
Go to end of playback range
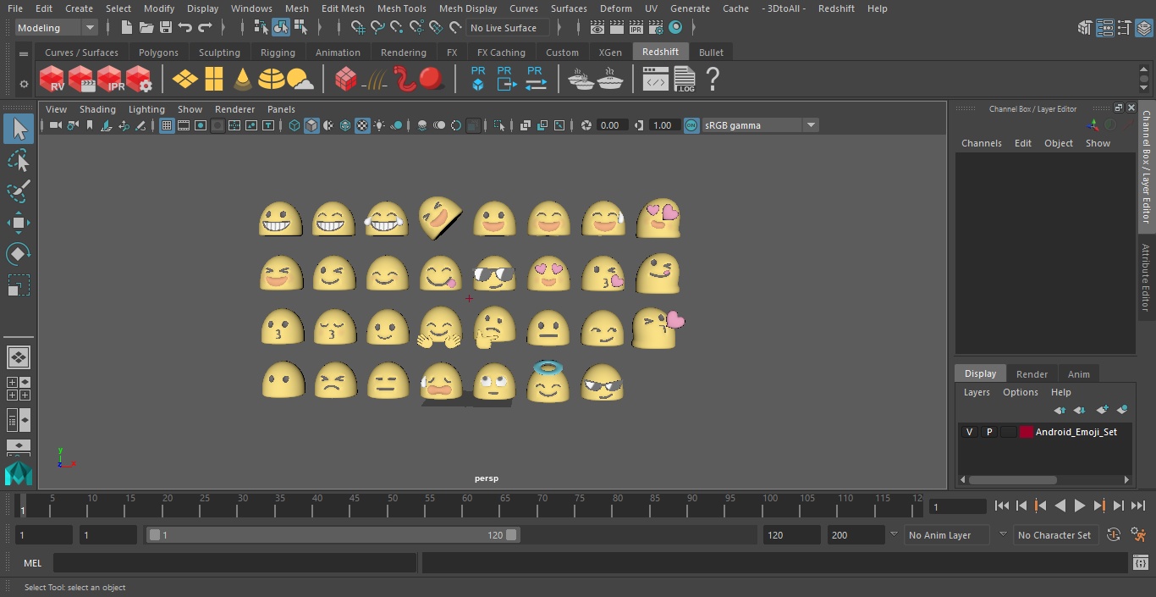pos(1138,506)
